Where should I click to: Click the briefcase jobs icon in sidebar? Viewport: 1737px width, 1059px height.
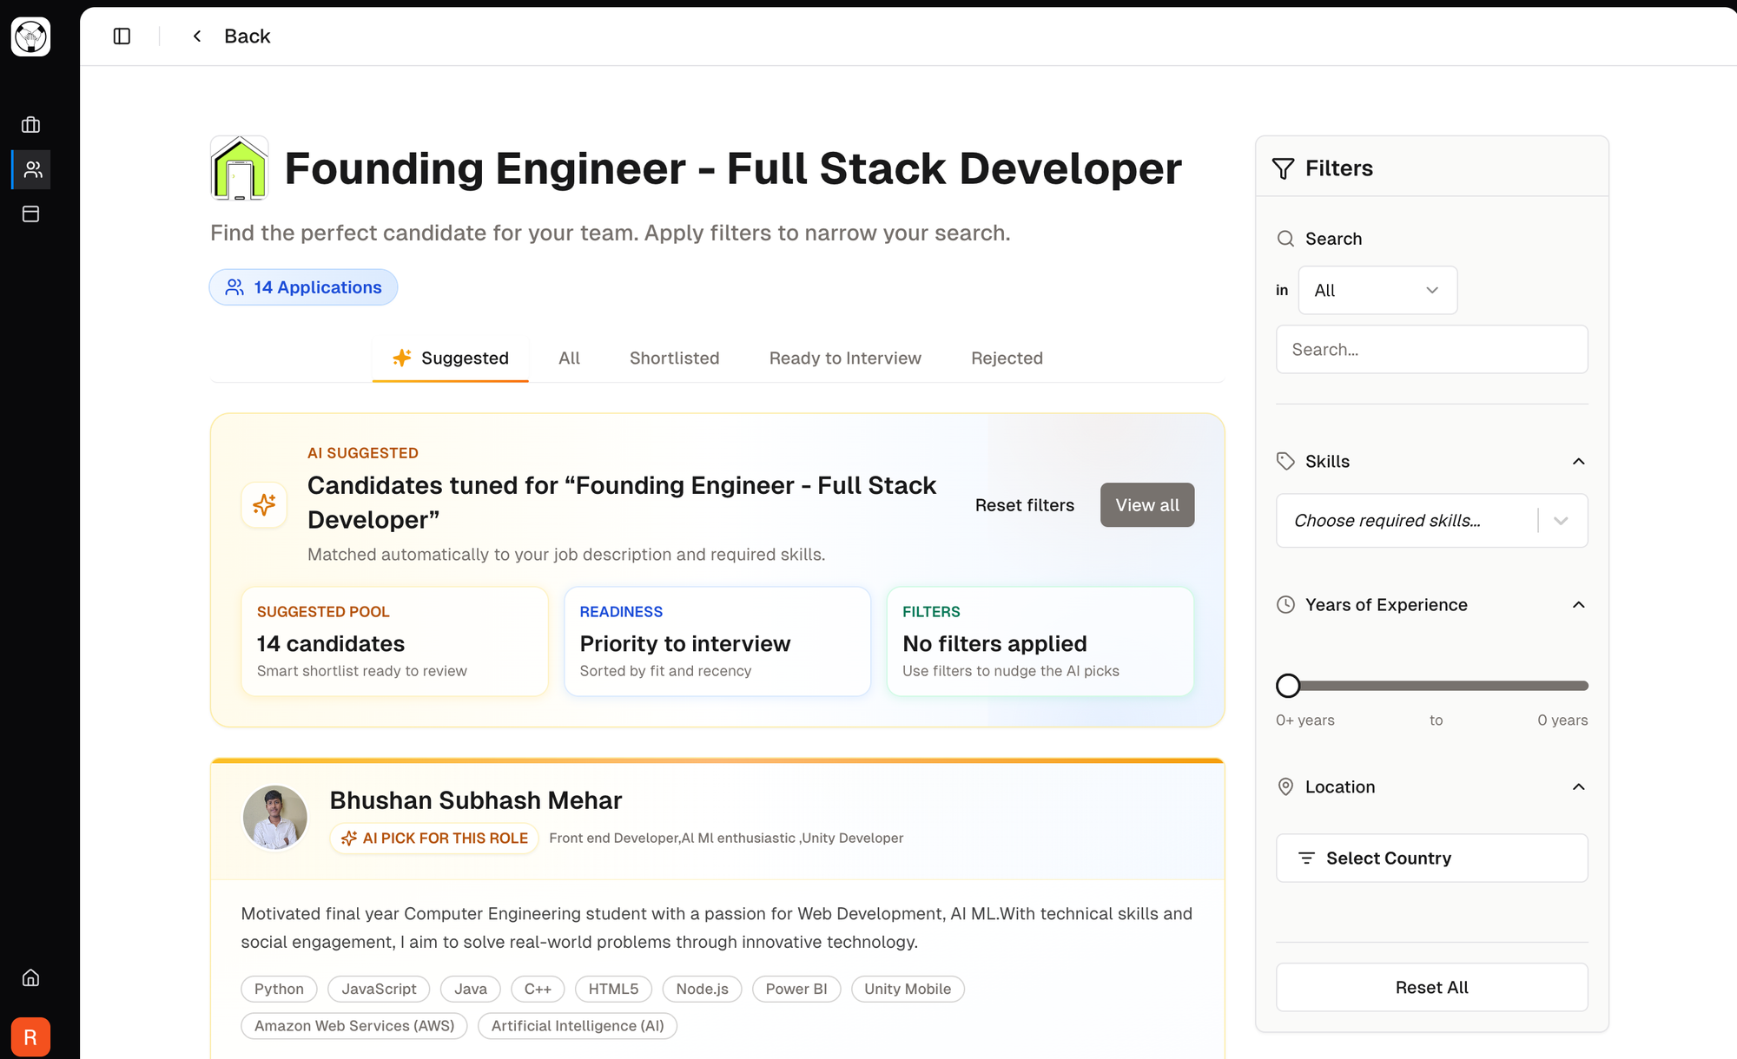click(x=31, y=125)
